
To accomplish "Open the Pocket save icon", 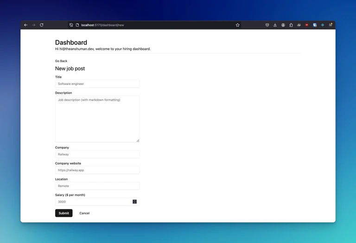I will (x=267, y=25).
